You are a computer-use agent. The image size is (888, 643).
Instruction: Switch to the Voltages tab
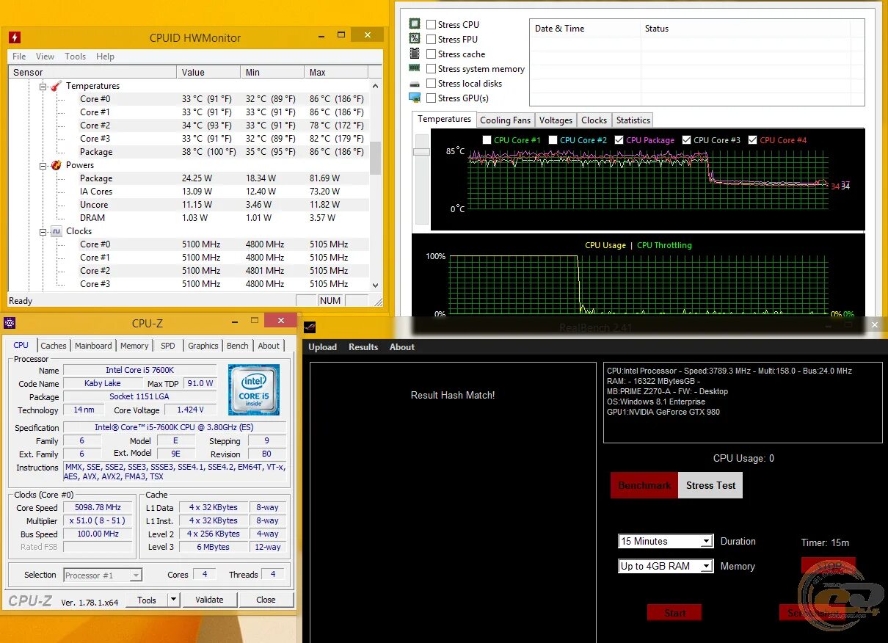tap(556, 120)
